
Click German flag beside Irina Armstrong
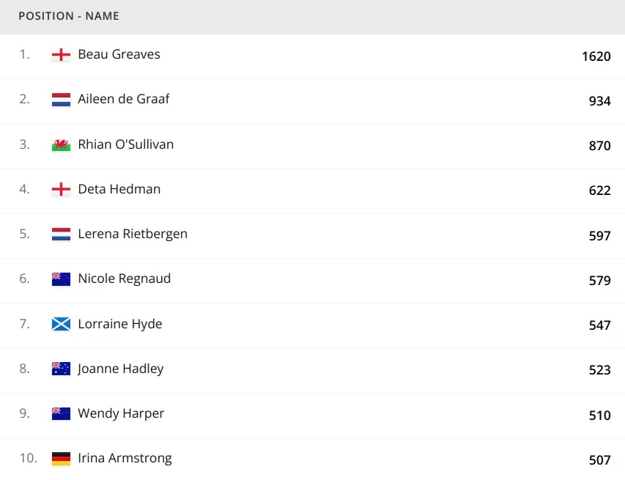(x=61, y=459)
